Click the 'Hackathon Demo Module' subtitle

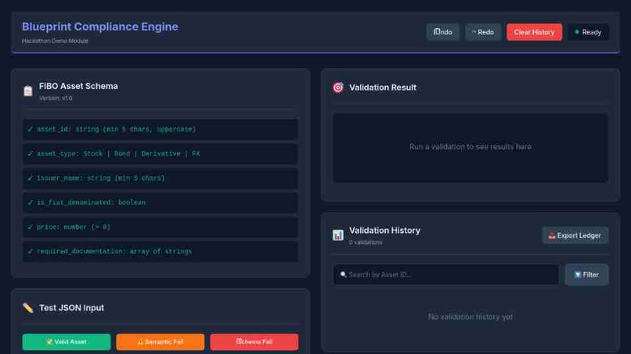point(55,41)
